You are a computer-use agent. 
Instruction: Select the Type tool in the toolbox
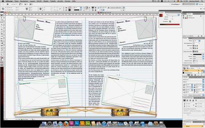pos(2,25)
